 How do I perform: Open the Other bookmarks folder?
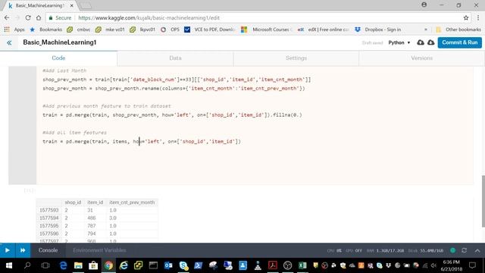coord(458,30)
